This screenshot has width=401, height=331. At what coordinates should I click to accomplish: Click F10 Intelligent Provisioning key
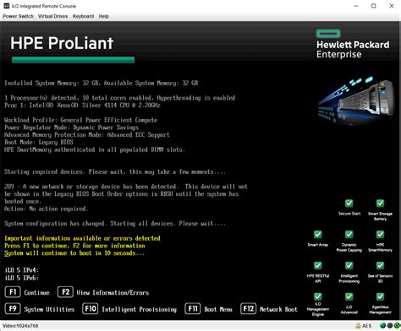pos(91,309)
